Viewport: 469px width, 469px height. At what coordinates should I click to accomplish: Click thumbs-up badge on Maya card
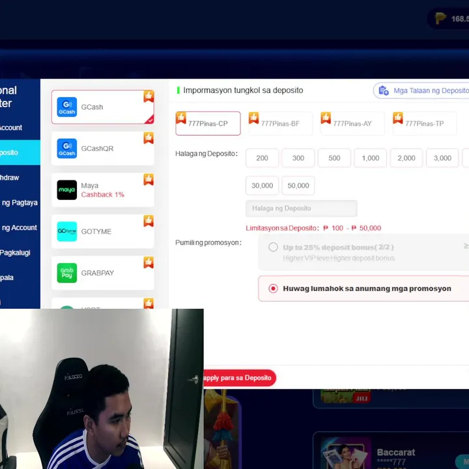(x=149, y=180)
